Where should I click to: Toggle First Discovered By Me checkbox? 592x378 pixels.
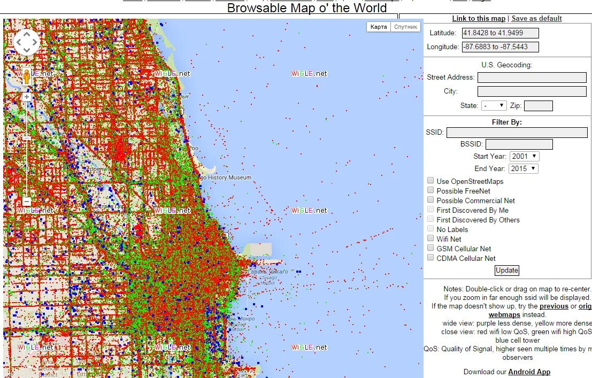pos(430,209)
